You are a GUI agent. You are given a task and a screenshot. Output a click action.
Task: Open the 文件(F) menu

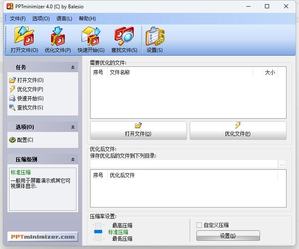point(17,19)
